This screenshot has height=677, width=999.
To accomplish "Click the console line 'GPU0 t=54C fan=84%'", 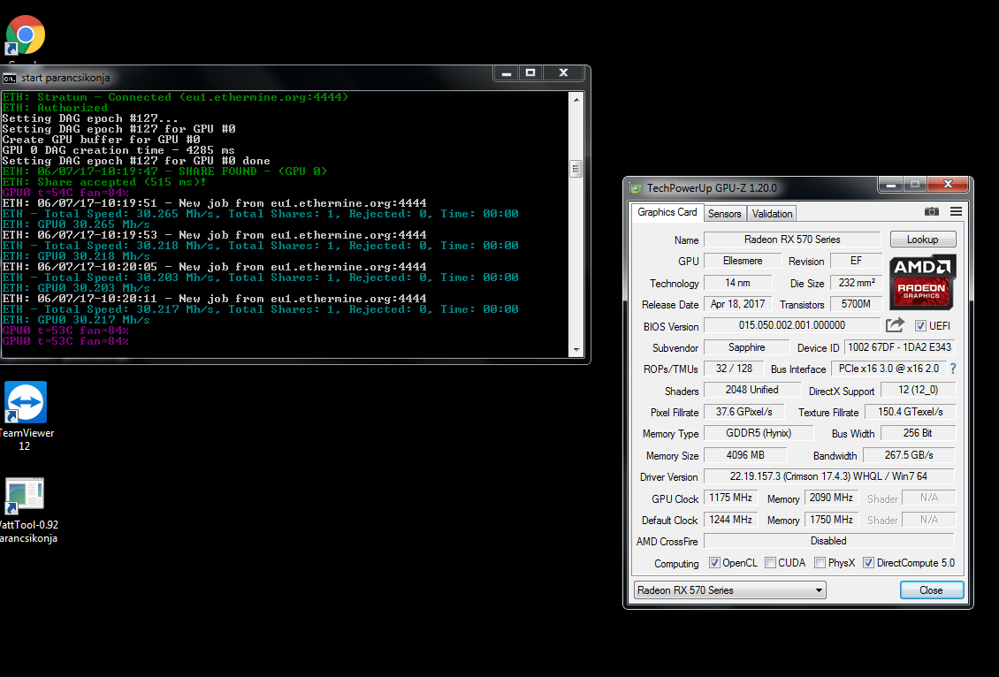I will point(65,193).
